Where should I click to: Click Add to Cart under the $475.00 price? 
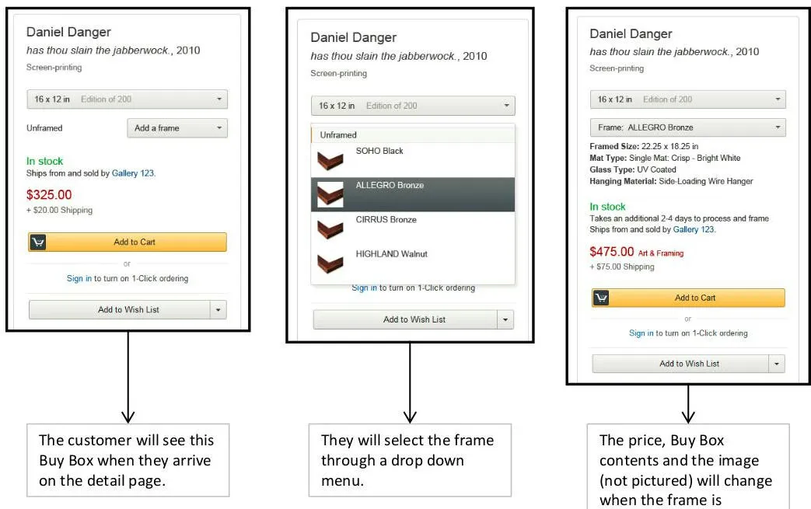pos(695,298)
